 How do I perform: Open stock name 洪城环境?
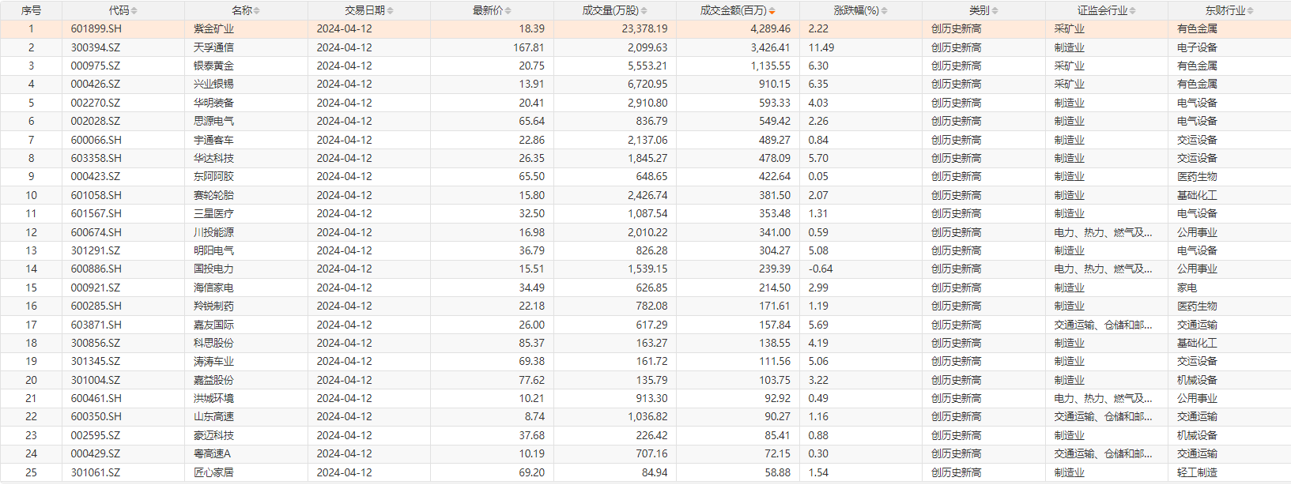(x=213, y=398)
